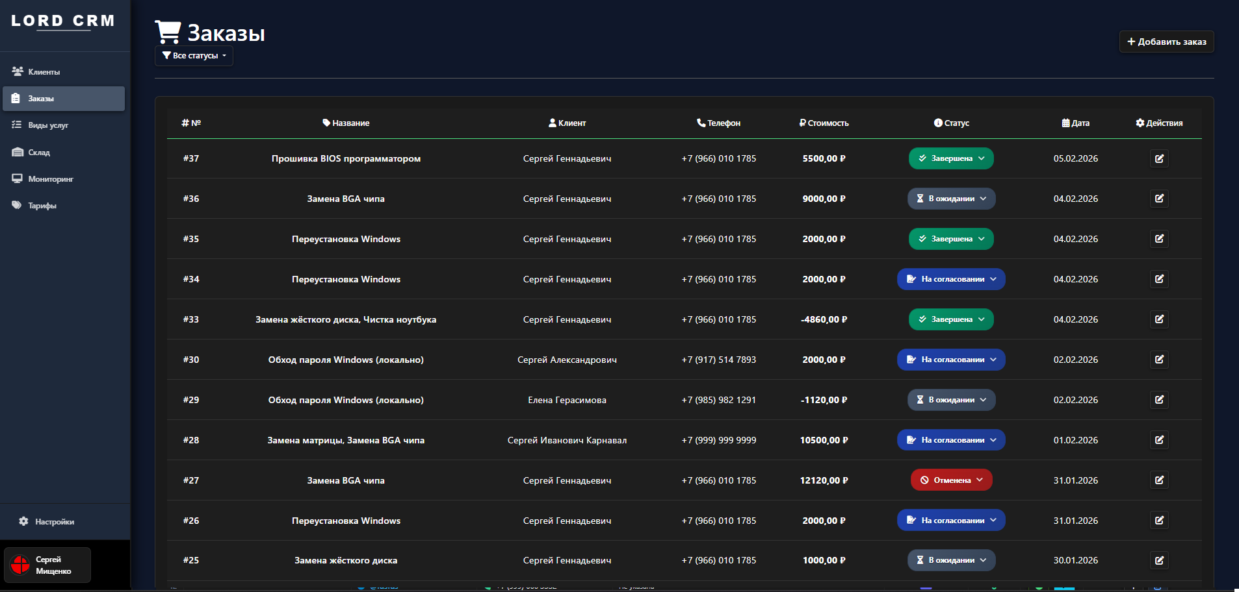Viewport: 1239px width, 592px height.
Task: Expand Завершена status dropdown for order #37
Action: [x=951, y=158]
